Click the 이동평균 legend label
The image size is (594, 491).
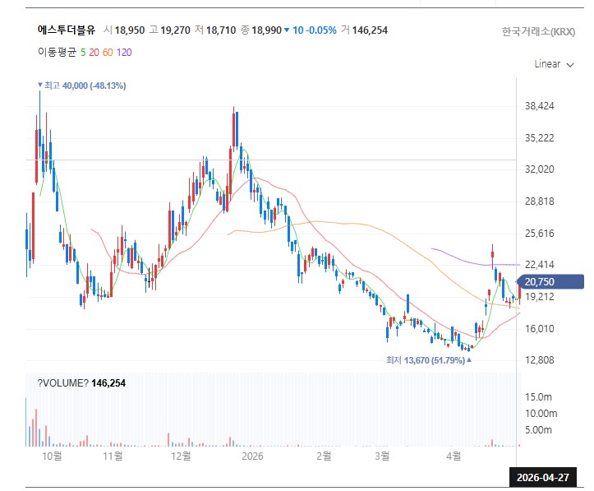[x=58, y=52]
